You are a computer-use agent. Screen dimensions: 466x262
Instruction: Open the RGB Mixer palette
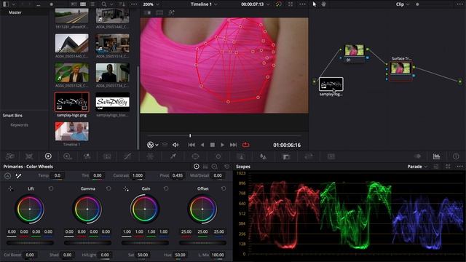[87, 156]
